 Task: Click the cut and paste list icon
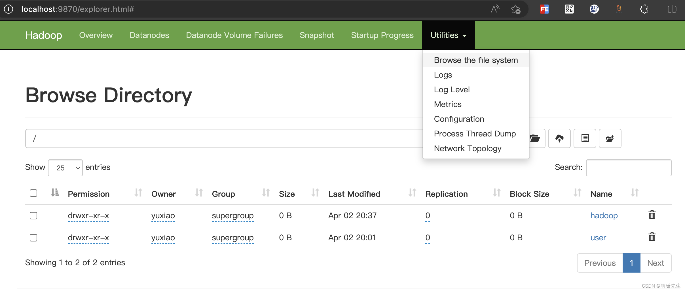(585, 138)
